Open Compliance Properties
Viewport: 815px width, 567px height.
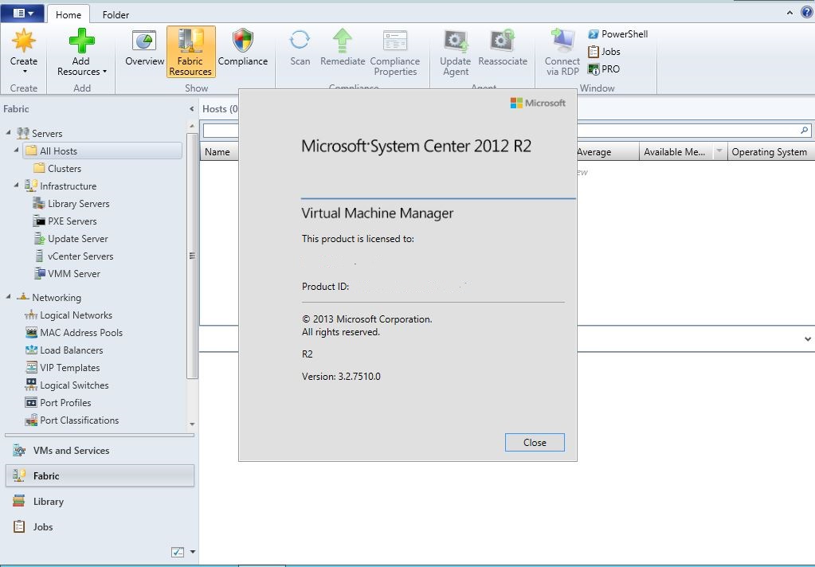[395, 52]
